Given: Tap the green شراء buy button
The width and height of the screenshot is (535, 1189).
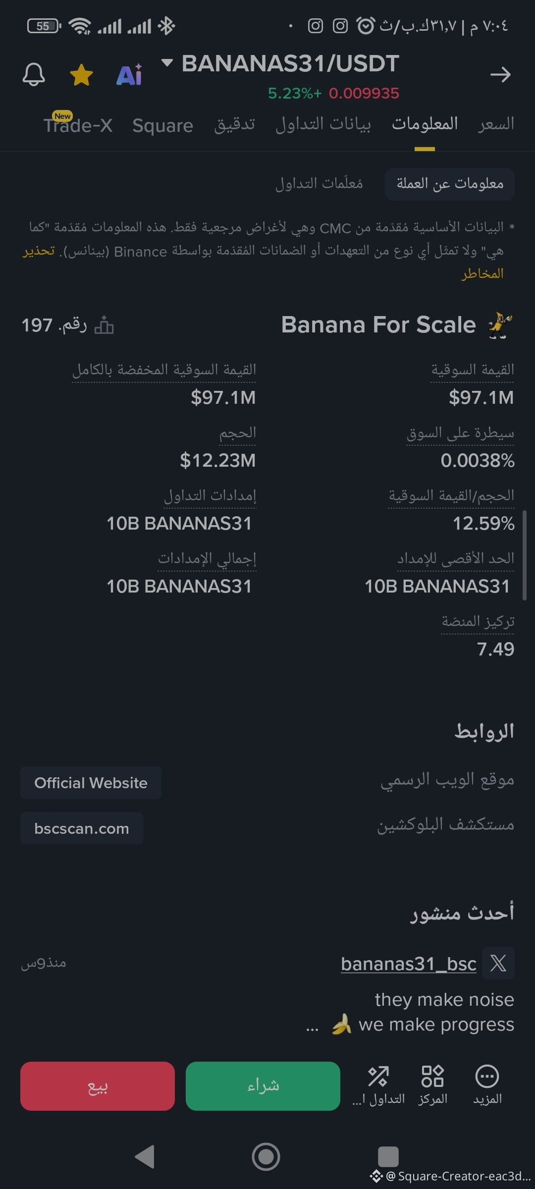Looking at the screenshot, I should click(x=263, y=1086).
